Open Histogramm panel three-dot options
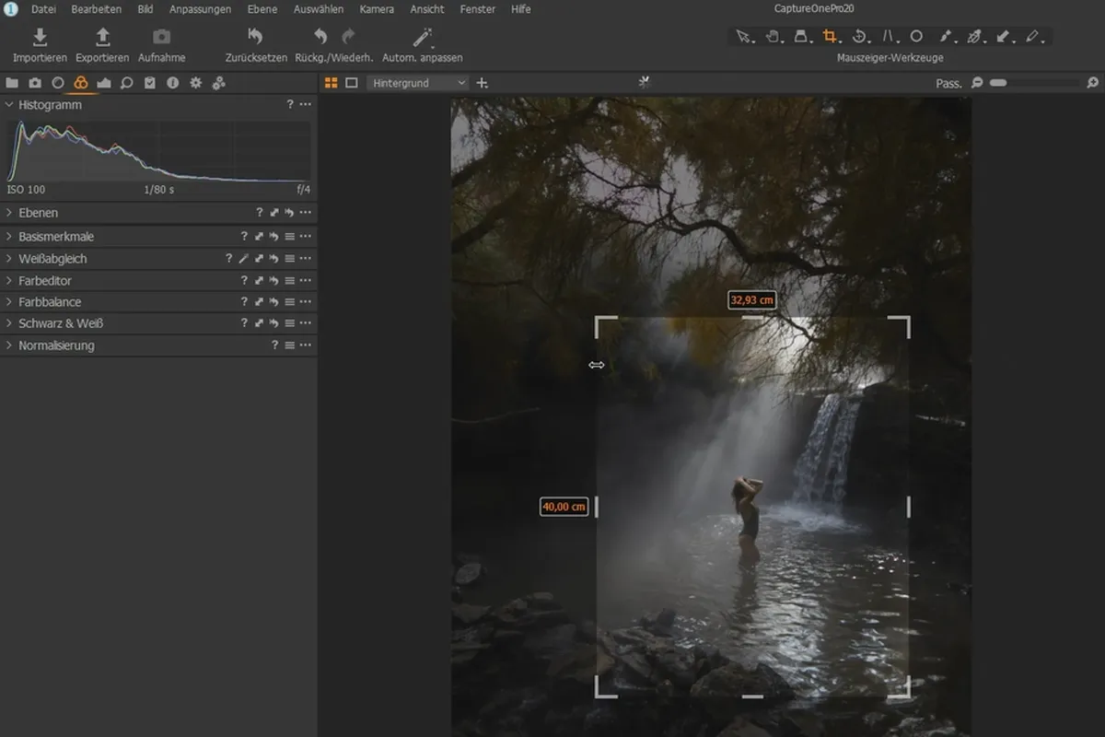This screenshot has height=737, width=1105. click(306, 105)
